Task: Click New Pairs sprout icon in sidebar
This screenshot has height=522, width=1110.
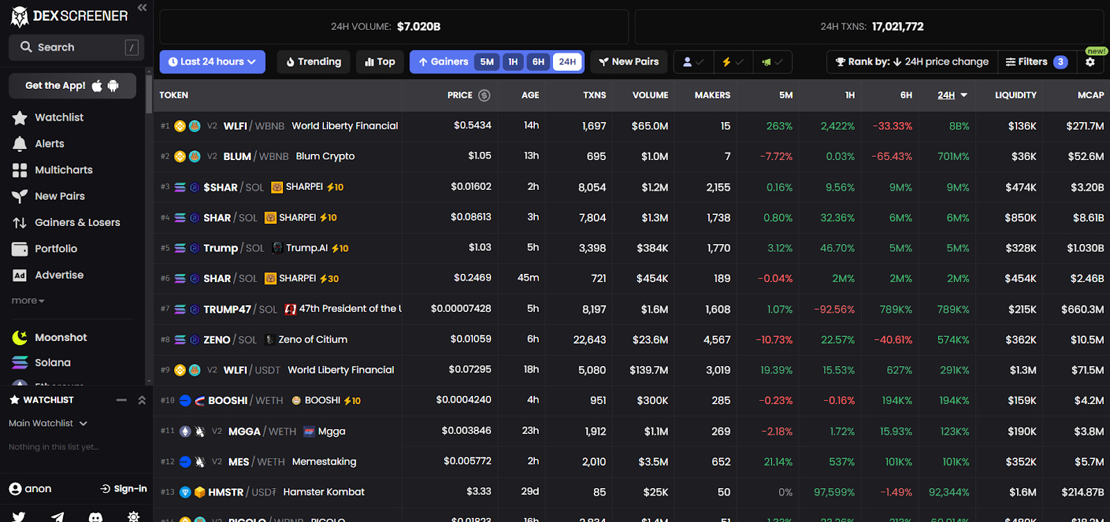Action: [19, 196]
